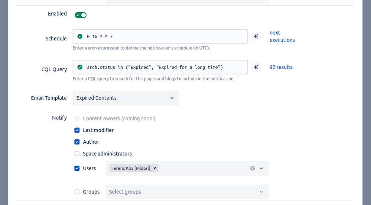Click the AI sparkle icon beside Schedule field
This screenshot has width=371, height=205.
(x=256, y=36)
